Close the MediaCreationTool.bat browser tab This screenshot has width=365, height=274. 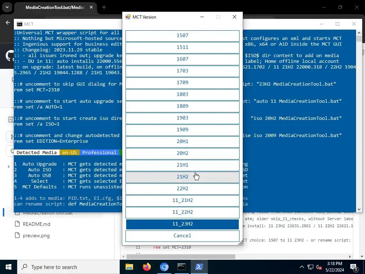pyautogui.click(x=91, y=7)
